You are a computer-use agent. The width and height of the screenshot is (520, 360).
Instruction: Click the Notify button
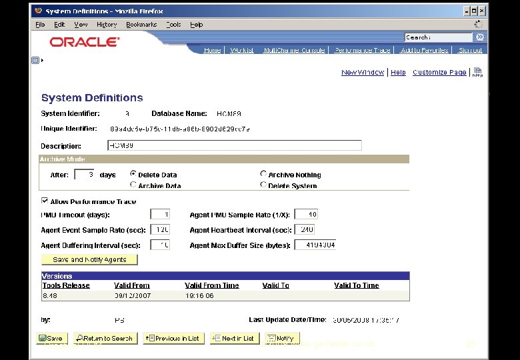point(282,339)
